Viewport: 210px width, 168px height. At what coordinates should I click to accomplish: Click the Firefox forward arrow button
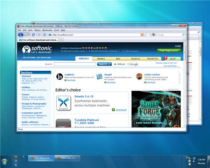[x=26, y=35]
